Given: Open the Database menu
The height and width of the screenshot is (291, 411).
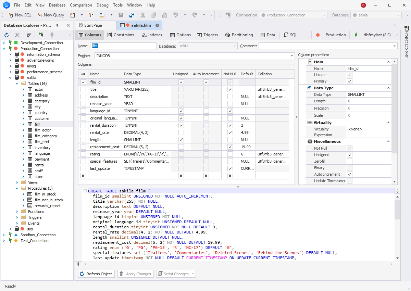Looking at the screenshot, I should point(57,5).
